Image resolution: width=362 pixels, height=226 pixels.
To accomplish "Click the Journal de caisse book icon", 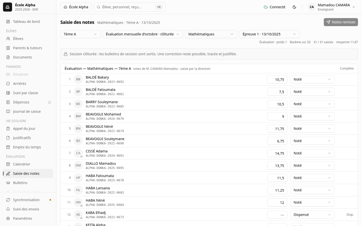I will pyautogui.click(x=8, y=111).
